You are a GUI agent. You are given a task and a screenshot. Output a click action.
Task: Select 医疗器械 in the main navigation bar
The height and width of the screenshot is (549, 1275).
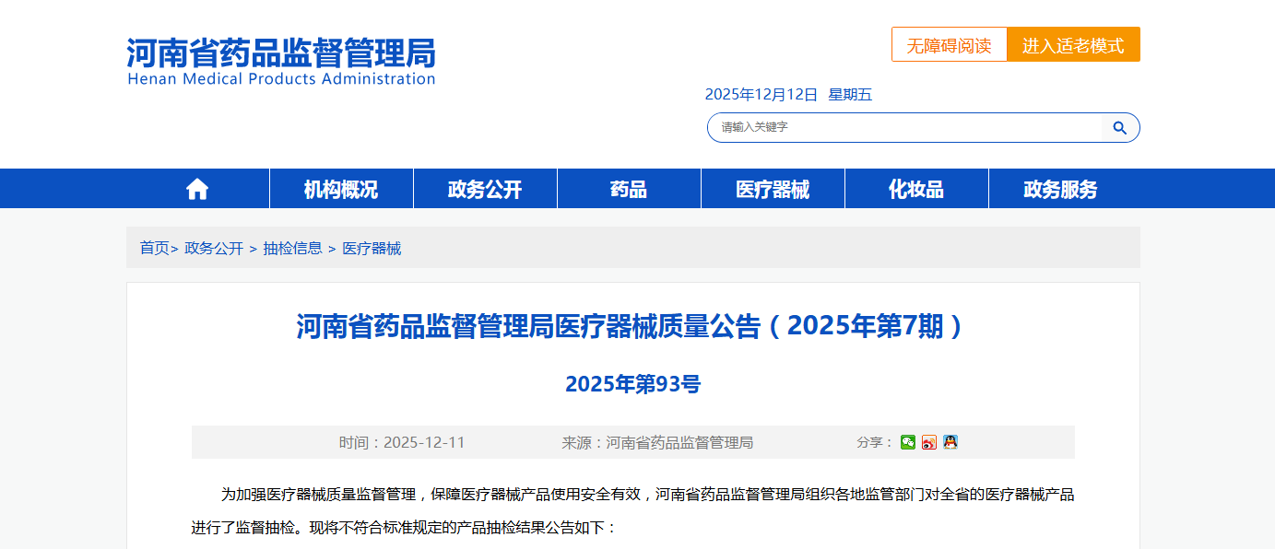773,190
